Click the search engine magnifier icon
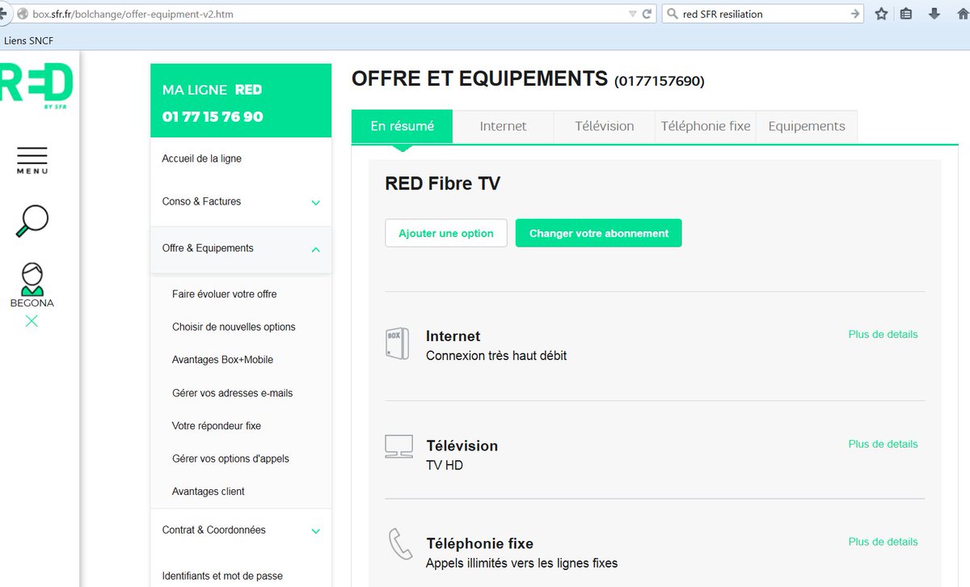The image size is (970, 587). (x=671, y=14)
